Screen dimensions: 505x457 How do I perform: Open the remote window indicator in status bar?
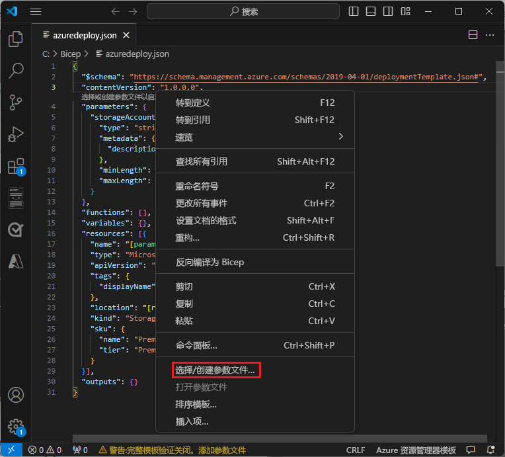(11, 450)
